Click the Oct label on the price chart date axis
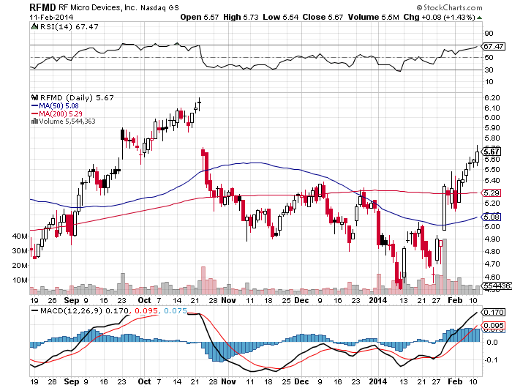This screenshot has width=512, height=388. (144, 300)
